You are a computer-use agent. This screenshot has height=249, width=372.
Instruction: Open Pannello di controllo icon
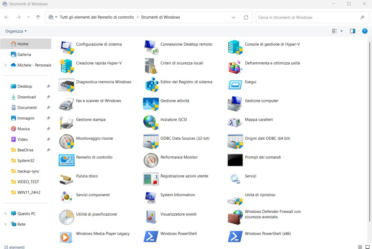(67, 160)
